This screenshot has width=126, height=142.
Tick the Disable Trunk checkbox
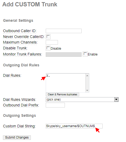(x=48, y=48)
